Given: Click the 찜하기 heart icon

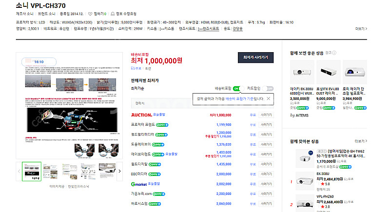Looking at the screenshot, I should tap(90, 14).
